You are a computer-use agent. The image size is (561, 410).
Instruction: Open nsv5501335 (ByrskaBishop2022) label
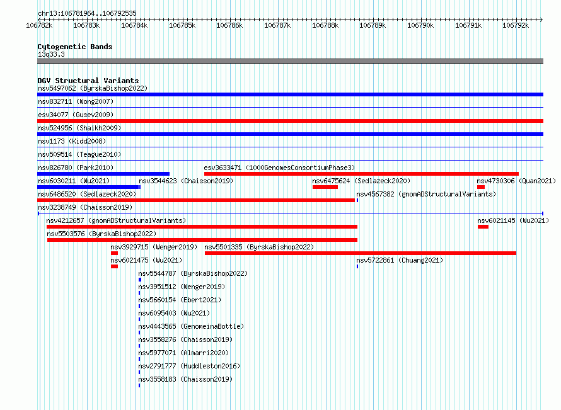[x=259, y=247]
